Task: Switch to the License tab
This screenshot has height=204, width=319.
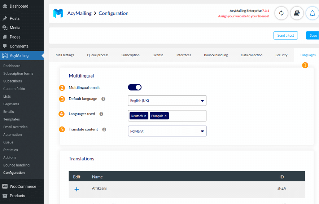Action: (158, 55)
